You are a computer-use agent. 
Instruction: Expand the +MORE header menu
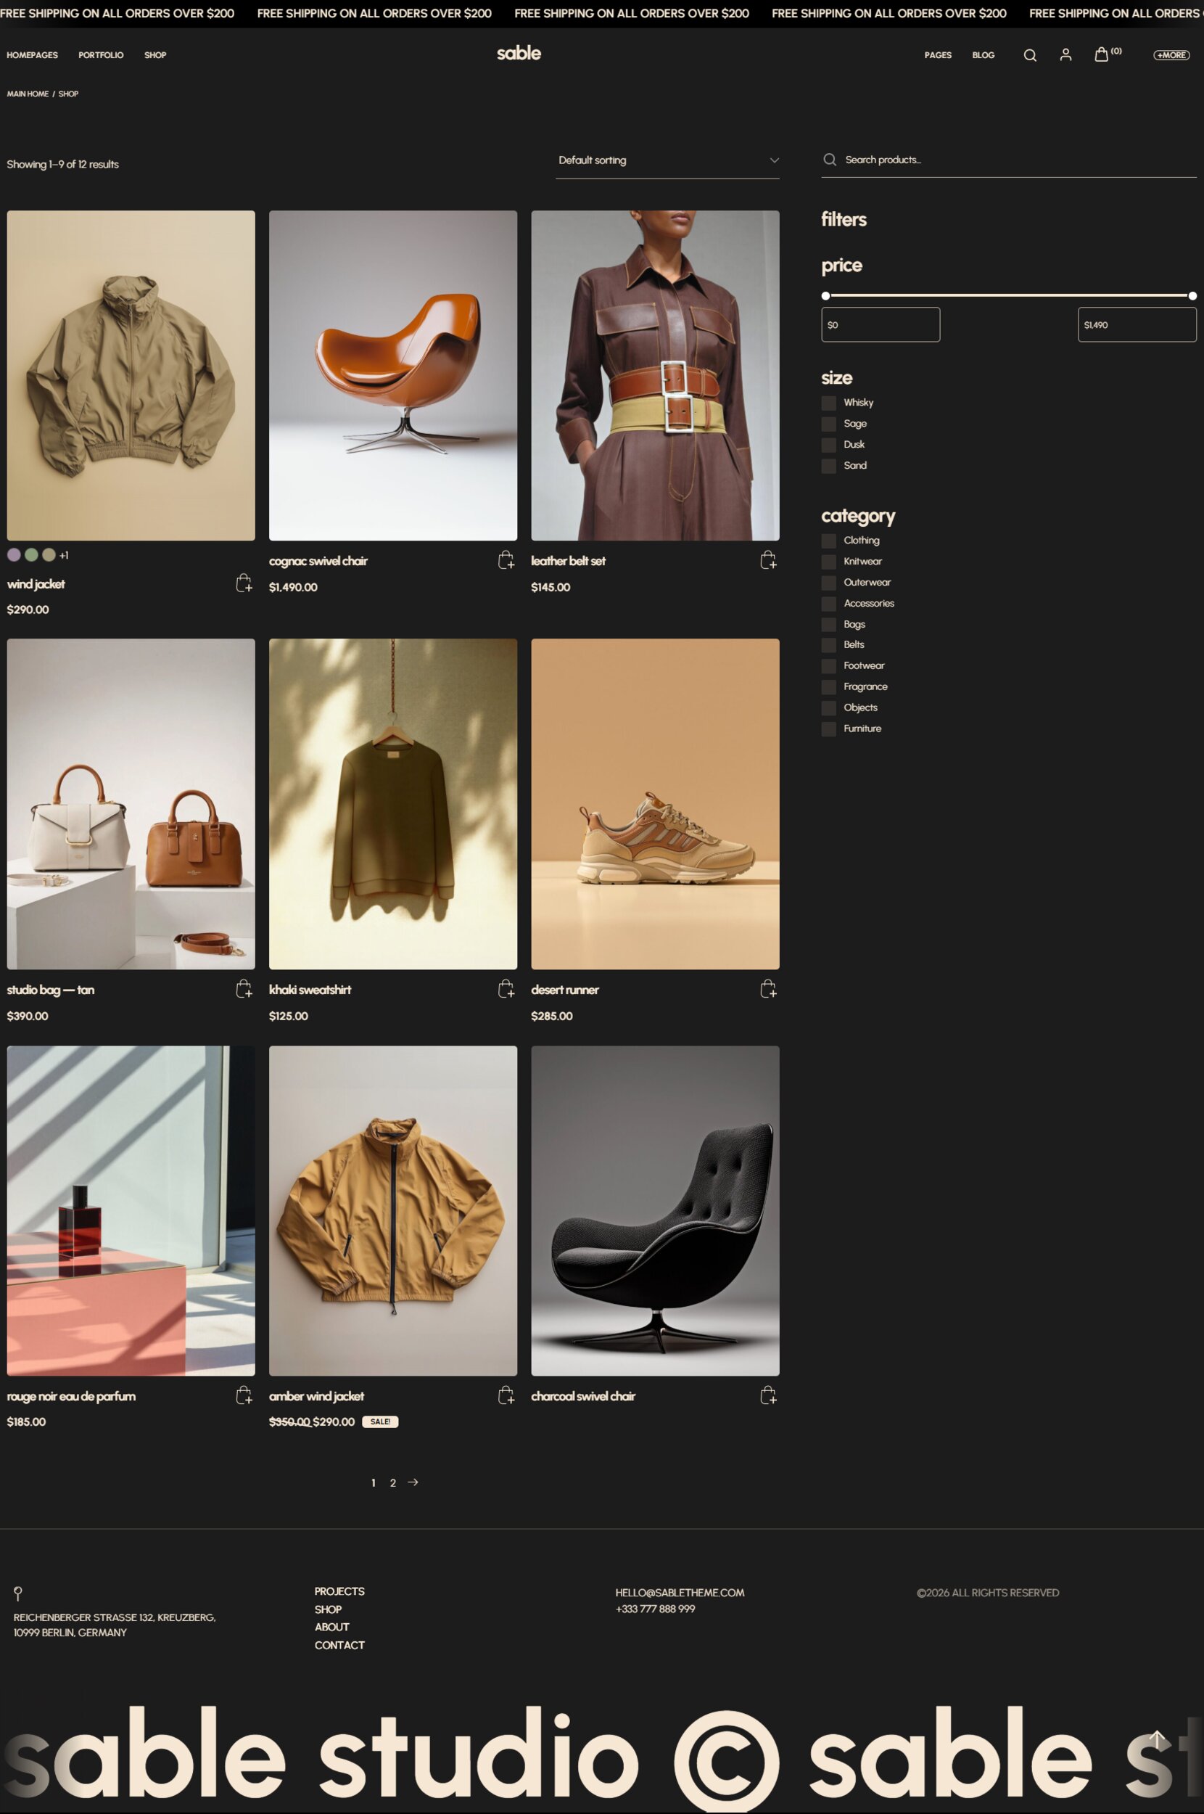(1170, 55)
